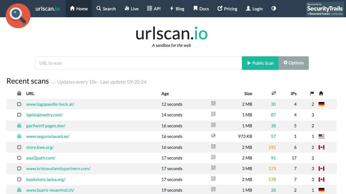
Task: Open the SecurityTrails sponsor banner
Action: 325,9
